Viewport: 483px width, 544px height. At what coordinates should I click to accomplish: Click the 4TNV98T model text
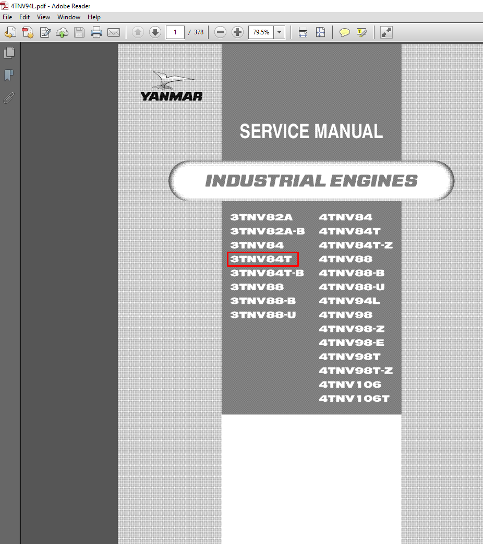349,356
